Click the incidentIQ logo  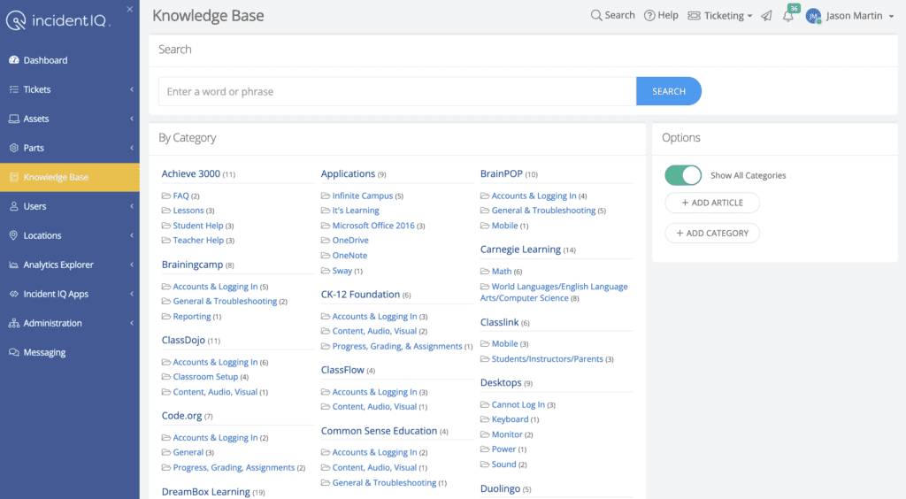(x=58, y=21)
